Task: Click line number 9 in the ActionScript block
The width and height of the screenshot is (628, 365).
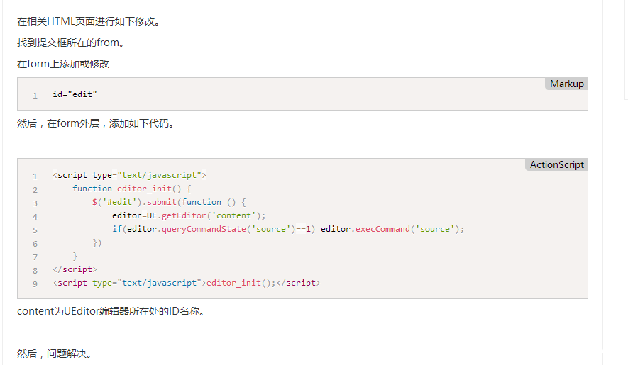Action: 35,284
